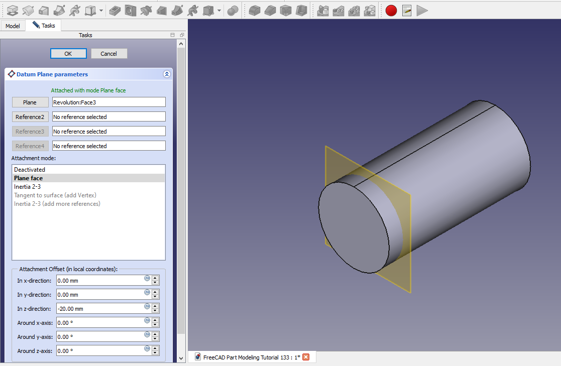Click the Hole tool icon
This screenshot has width=561, height=366.
click(x=131, y=10)
